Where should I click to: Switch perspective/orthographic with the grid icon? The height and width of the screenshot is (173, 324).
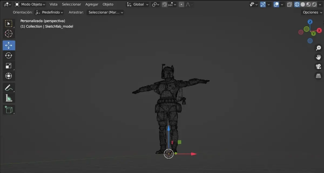click(319, 76)
